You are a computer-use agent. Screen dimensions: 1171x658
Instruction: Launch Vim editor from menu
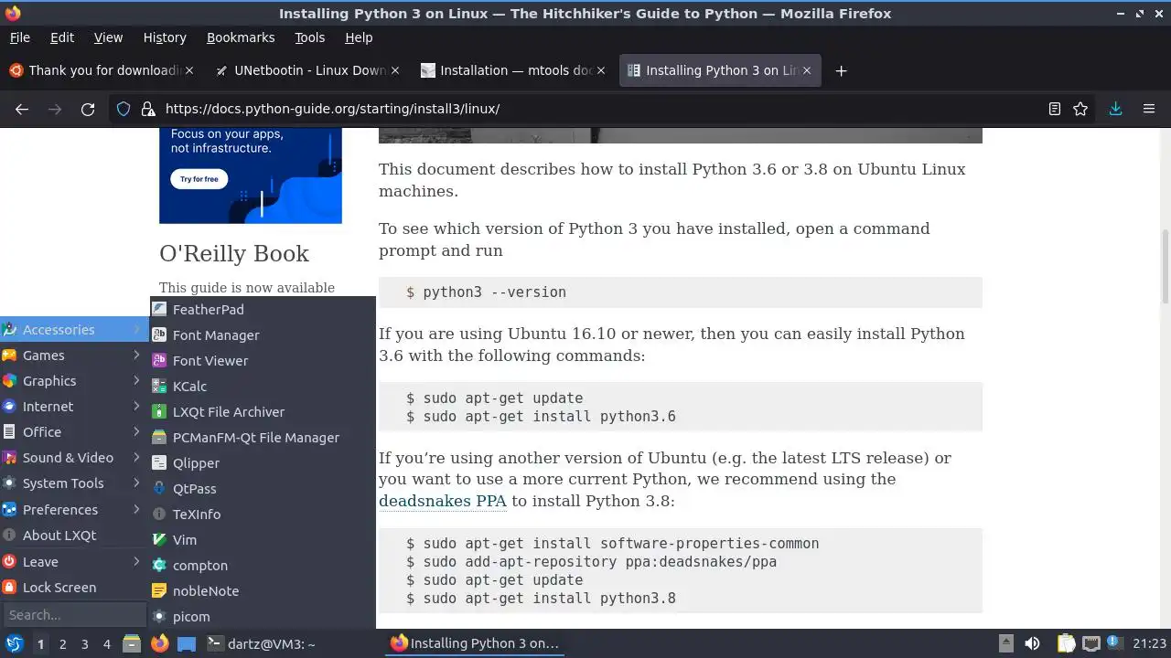click(x=263, y=539)
